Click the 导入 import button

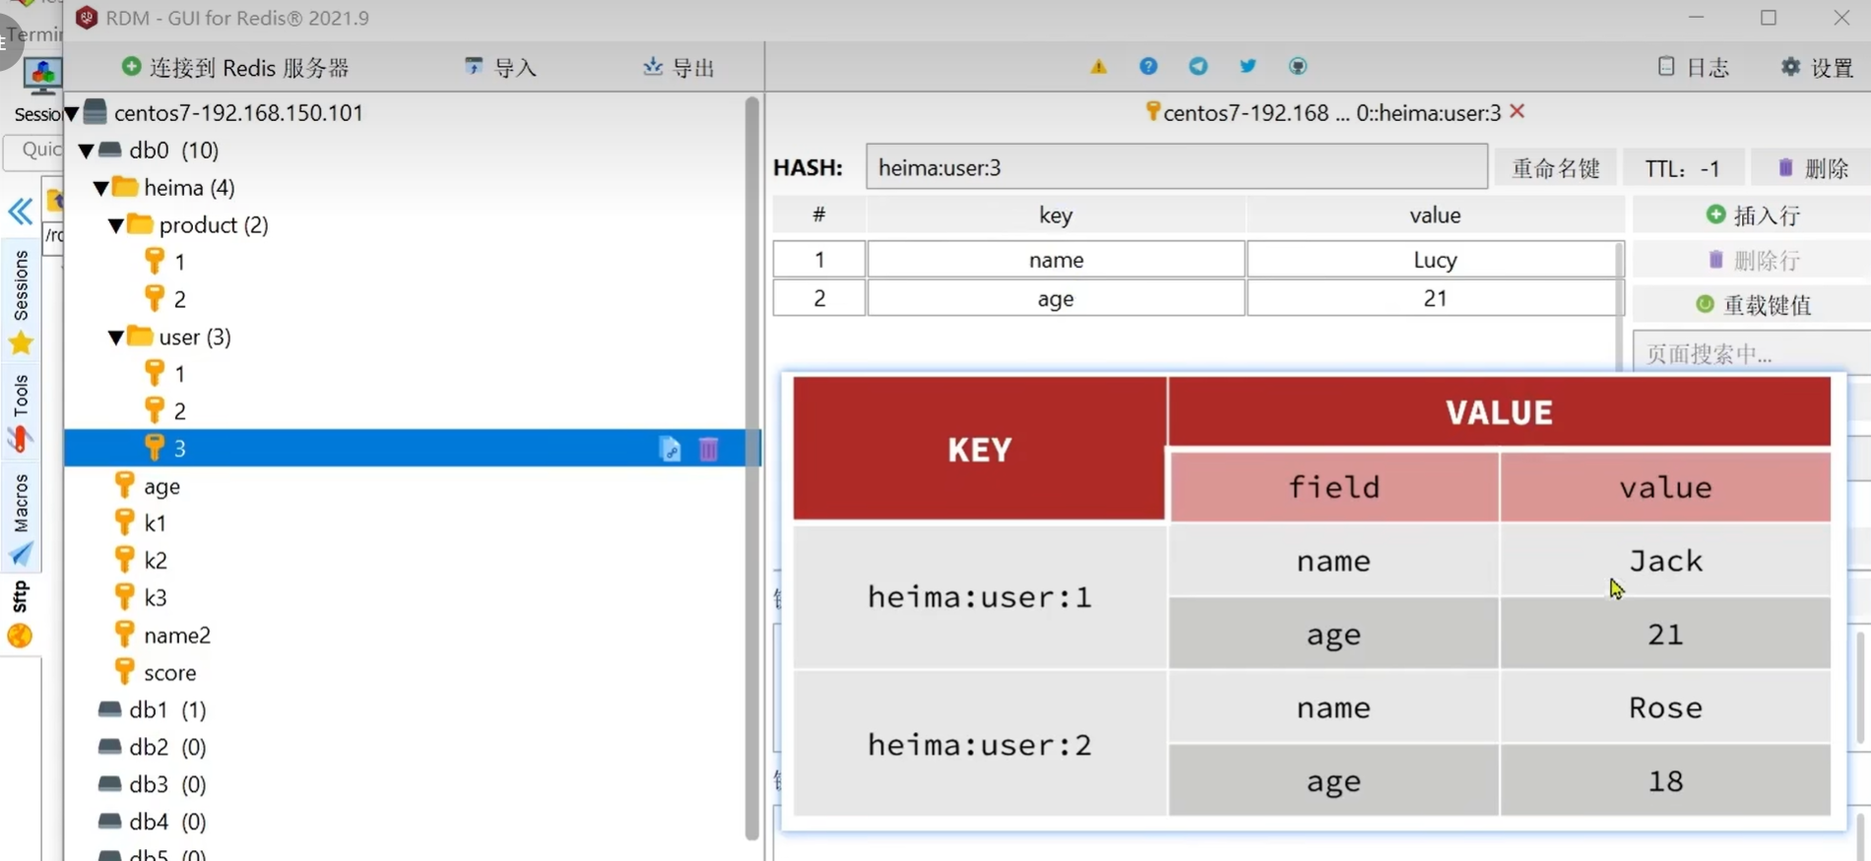tap(500, 67)
